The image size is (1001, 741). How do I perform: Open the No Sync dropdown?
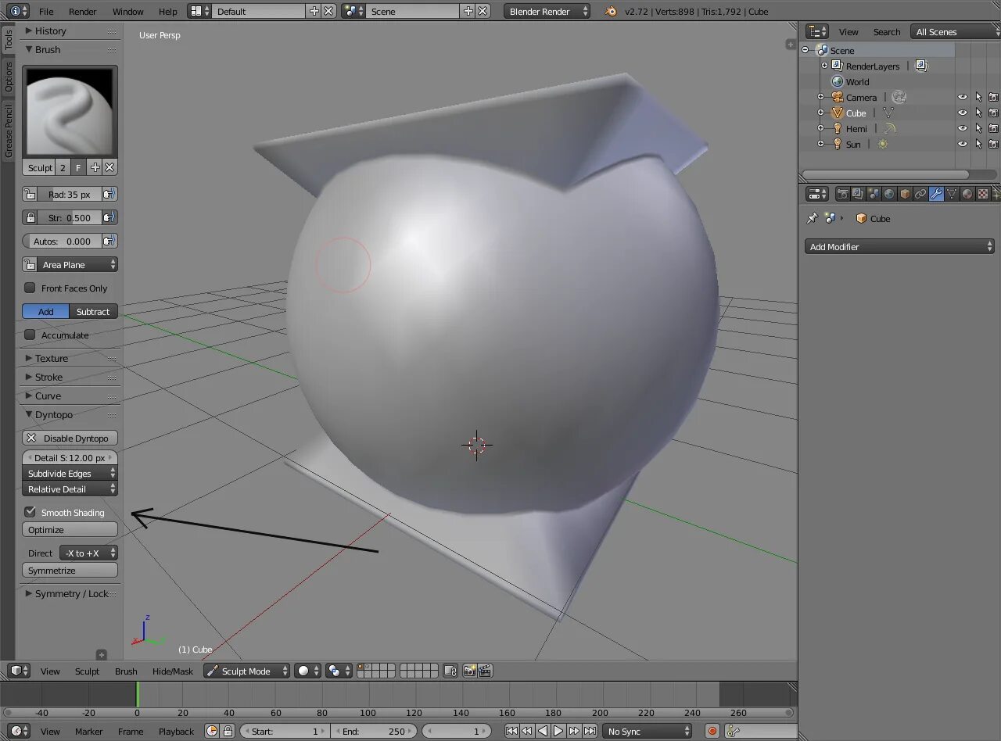(x=648, y=731)
